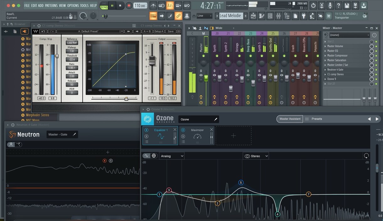
Task: Open the playlist view icon
Action: click(253, 16)
